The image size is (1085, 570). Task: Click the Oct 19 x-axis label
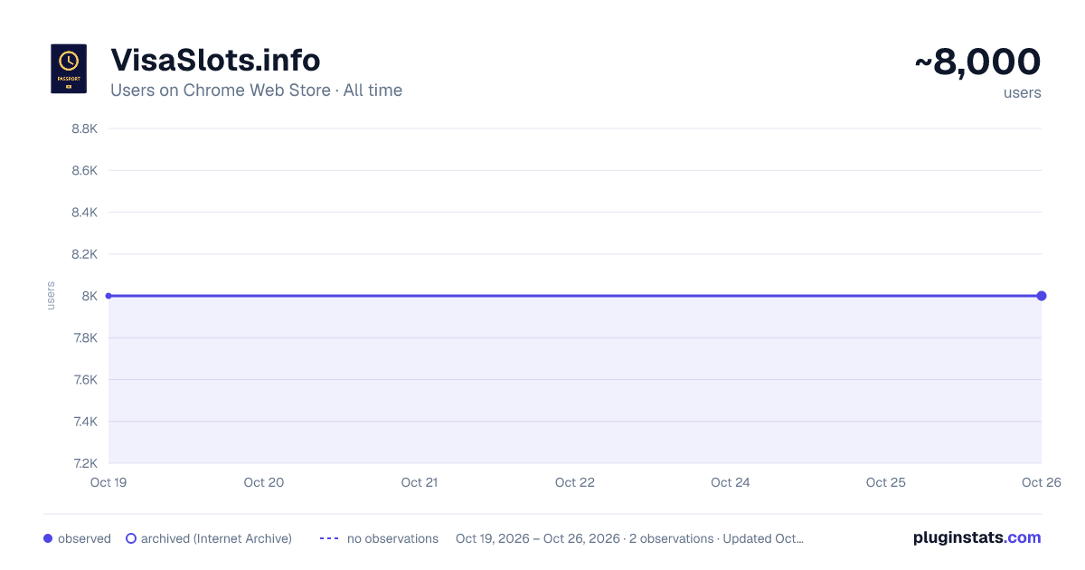click(x=108, y=482)
